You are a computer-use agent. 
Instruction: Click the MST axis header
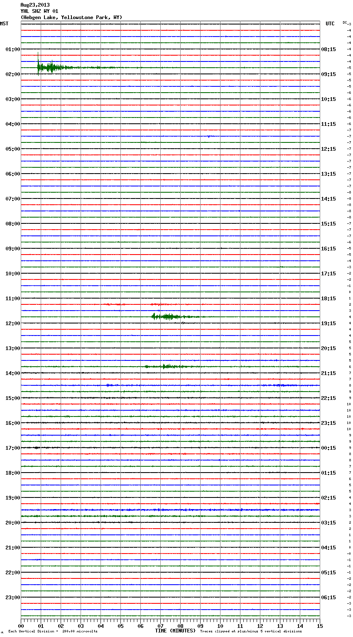coord(4,24)
